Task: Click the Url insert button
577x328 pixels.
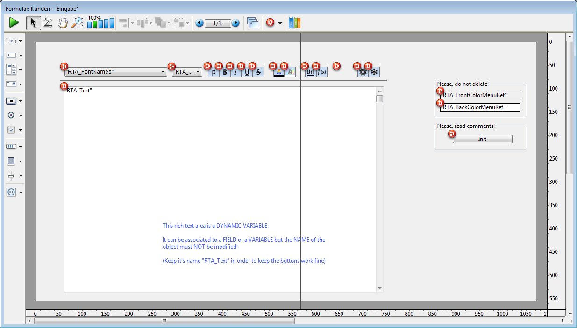Action: pyautogui.click(x=310, y=72)
